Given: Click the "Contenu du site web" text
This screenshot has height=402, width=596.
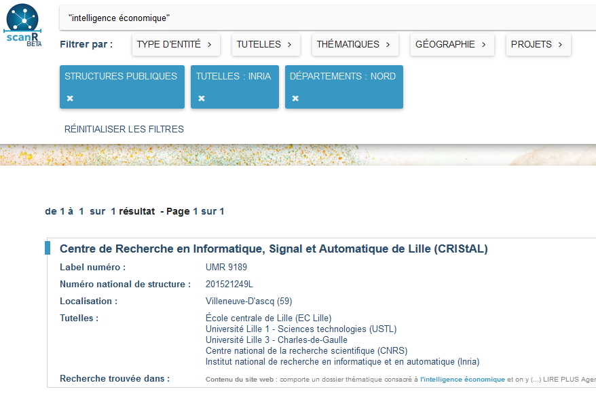Looking at the screenshot, I should pos(240,379).
